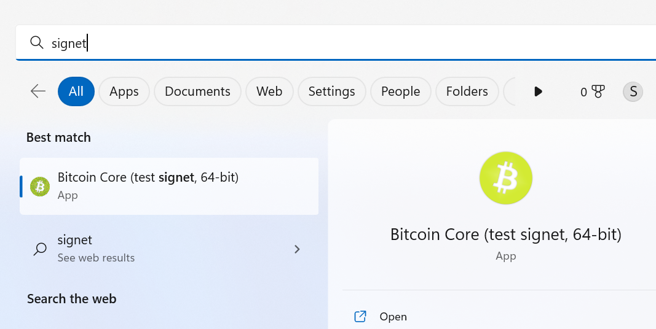Click the web search magnifier icon beside signet
This screenshot has height=329, width=656.
point(40,249)
